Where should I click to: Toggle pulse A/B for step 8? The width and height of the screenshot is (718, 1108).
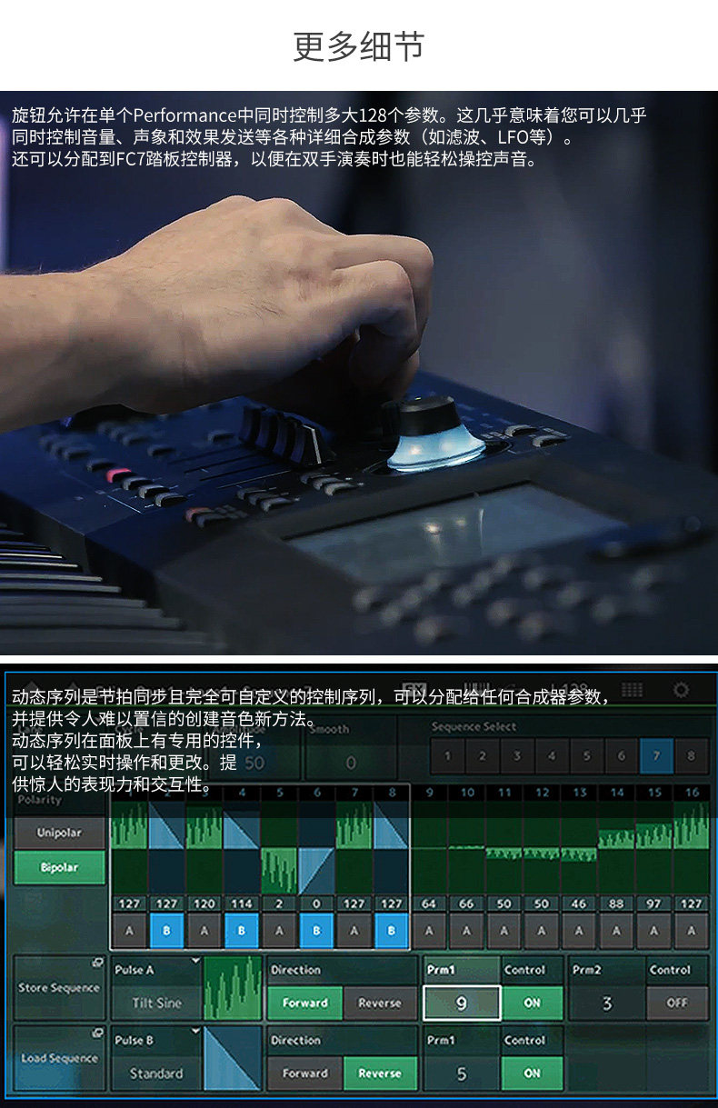[391, 930]
